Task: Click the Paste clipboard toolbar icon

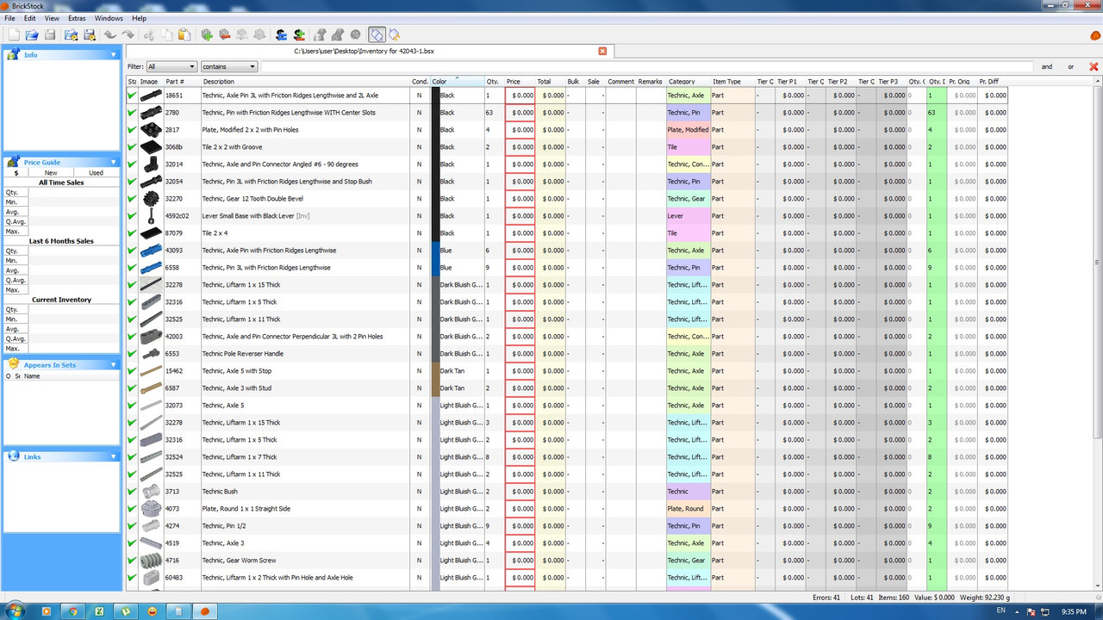Action: coord(184,35)
